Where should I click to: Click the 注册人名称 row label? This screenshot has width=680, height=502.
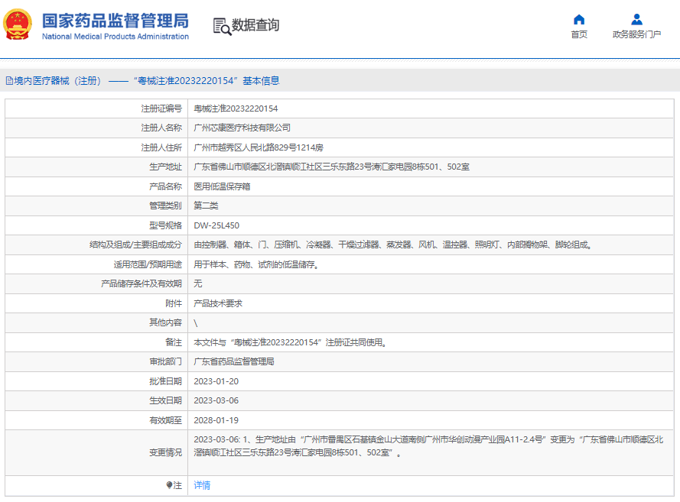tap(161, 128)
